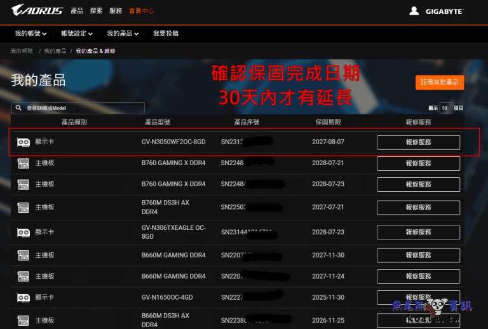488x329 pixels.
Task: Click motherboard icon for 2028-07-21 B760 GAMING X
Action: pyautogui.click(x=24, y=163)
